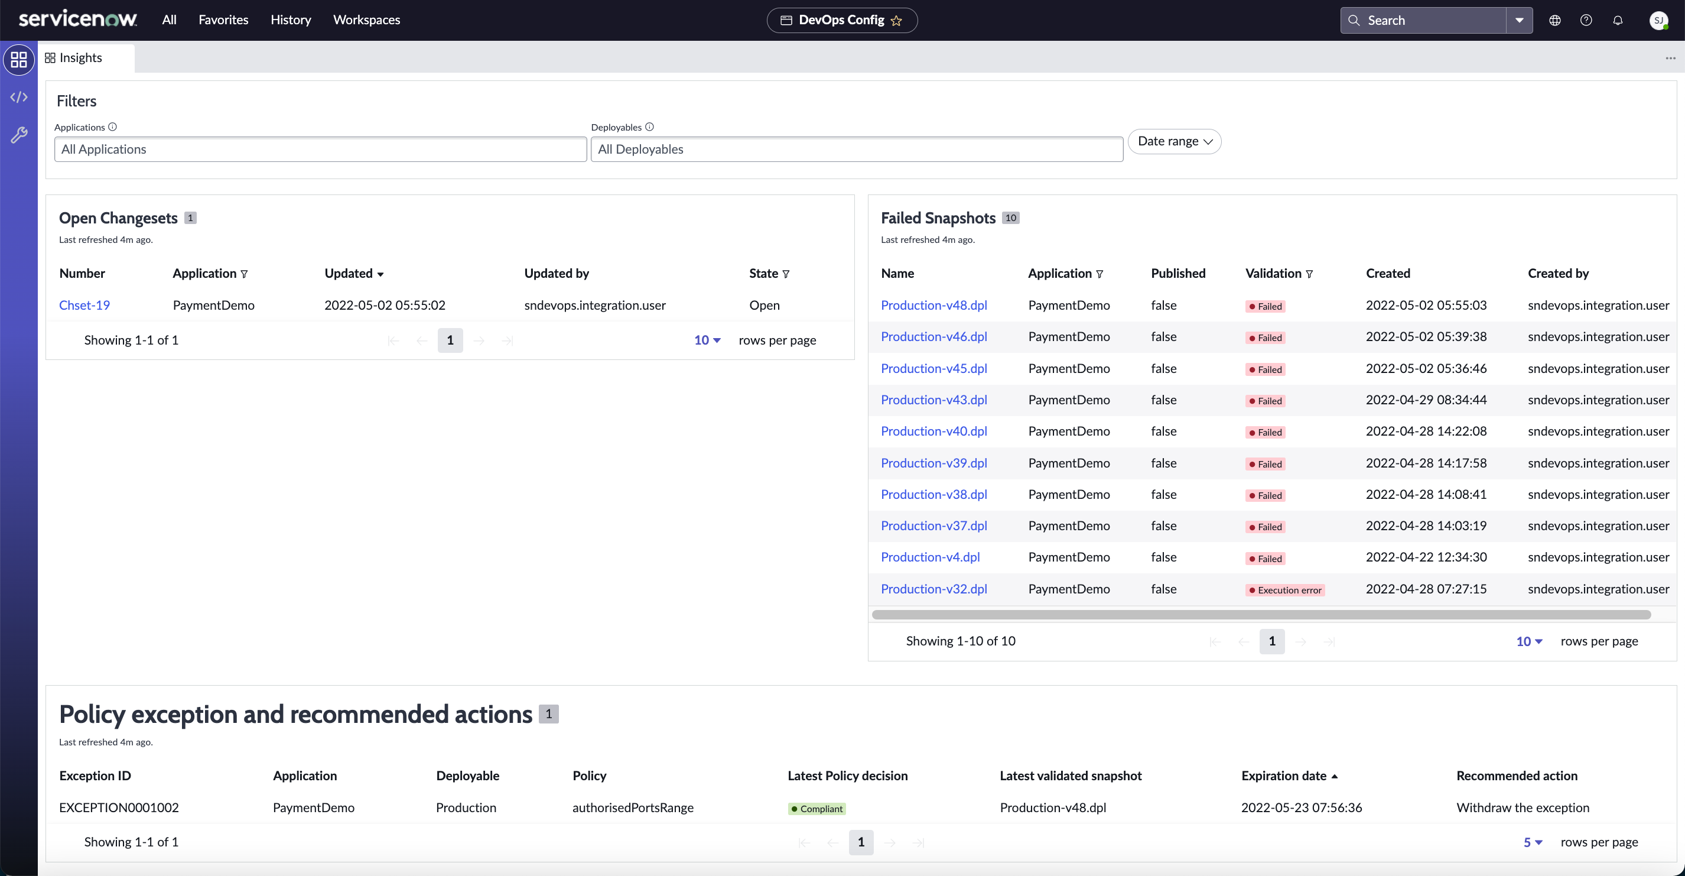Open the help question mark icon

(1586, 20)
